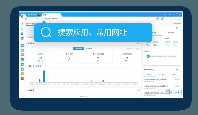The image size is (198, 115).
Task: Open the green person sidebar icon
Action: (22, 64)
